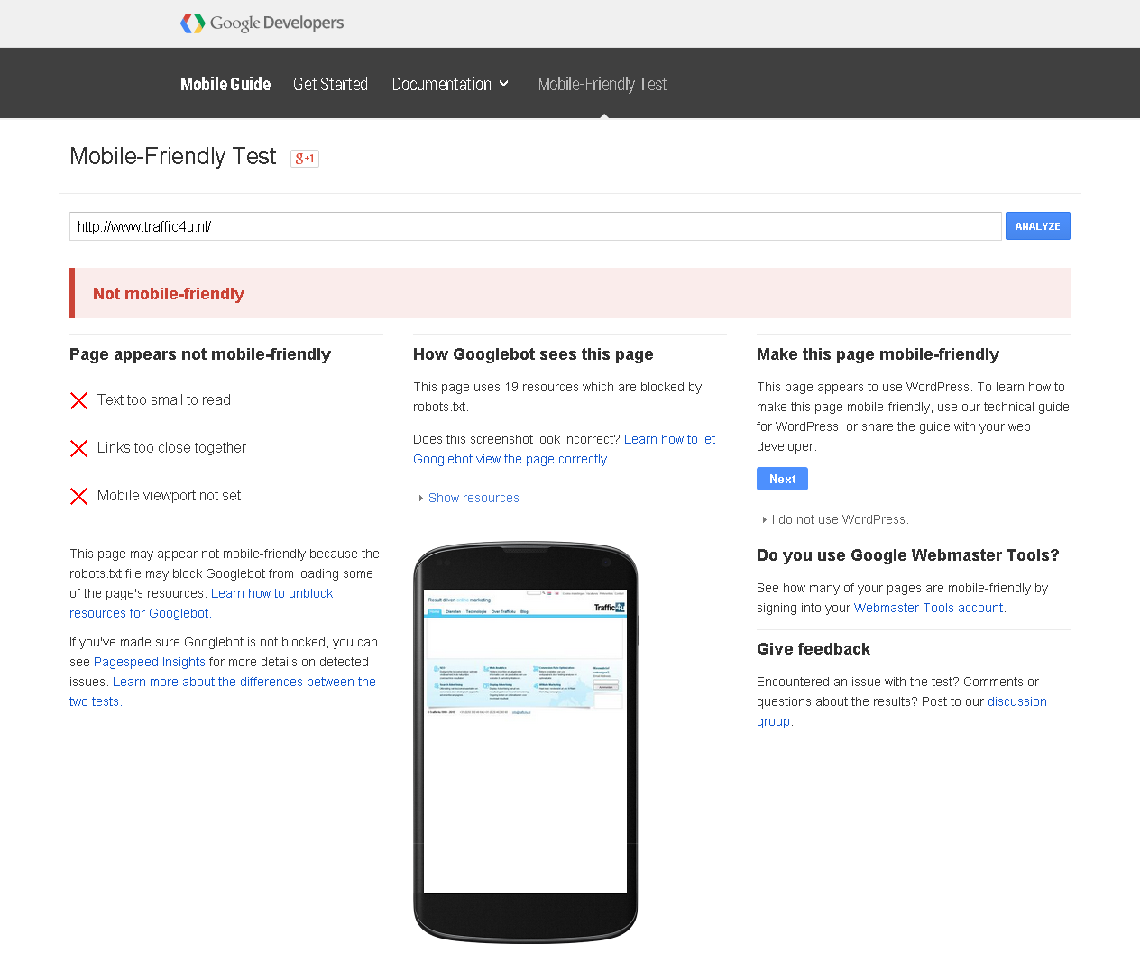This screenshot has width=1140, height=962.
Task: Open the Get Started page
Action: 330,84
